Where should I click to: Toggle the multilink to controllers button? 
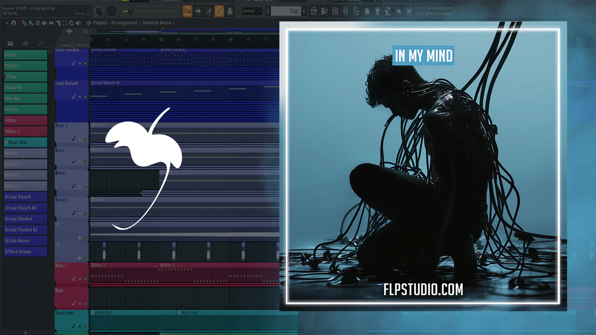coord(209,11)
